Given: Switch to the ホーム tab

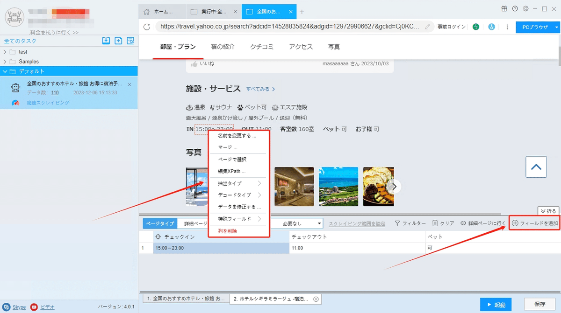Looking at the screenshot, I should pos(162,12).
